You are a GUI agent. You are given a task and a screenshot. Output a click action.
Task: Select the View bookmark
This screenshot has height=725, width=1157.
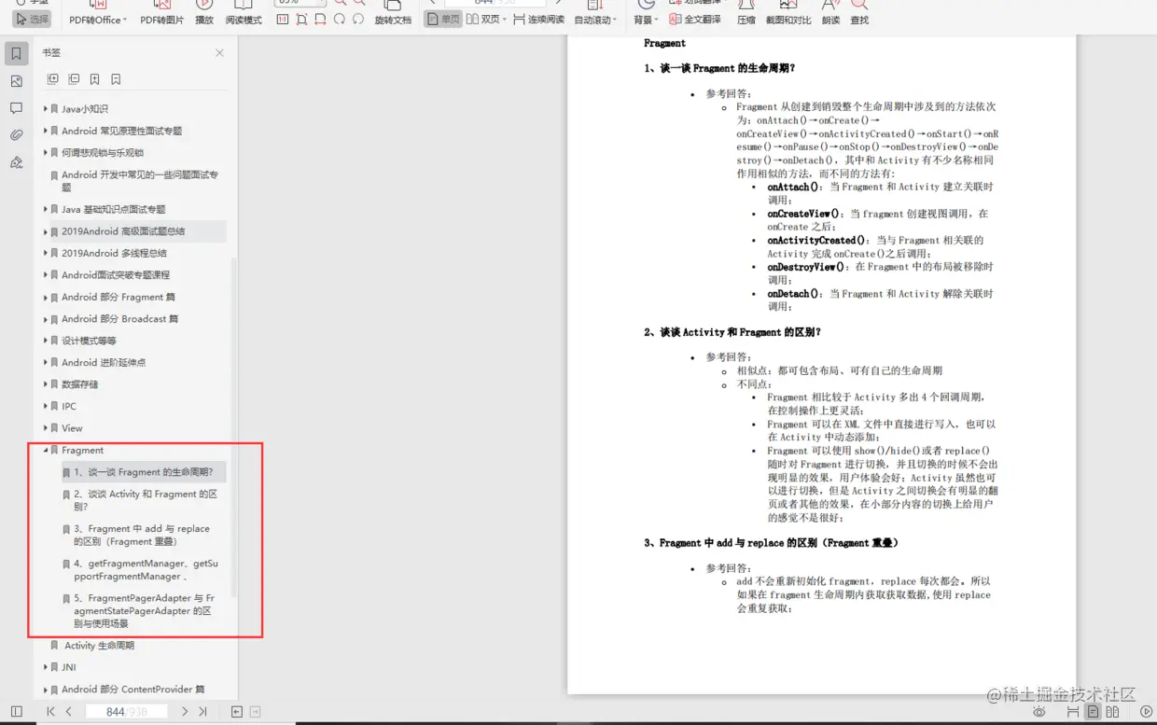(x=72, y=428)
